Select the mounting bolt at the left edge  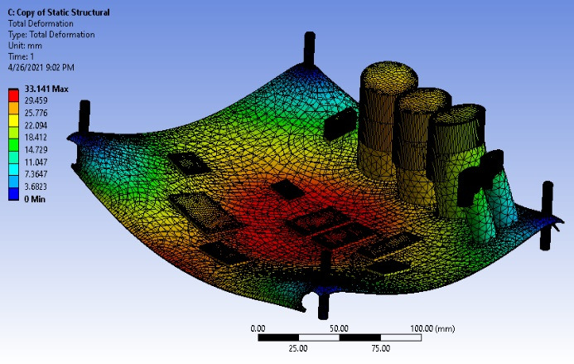click(x=83, y=123)
